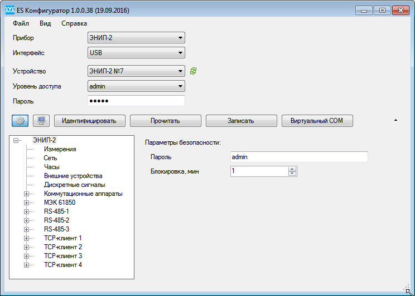Click the security Пароль field containing admin
This screenshot has width=415, height=296.
coord(299,157)
